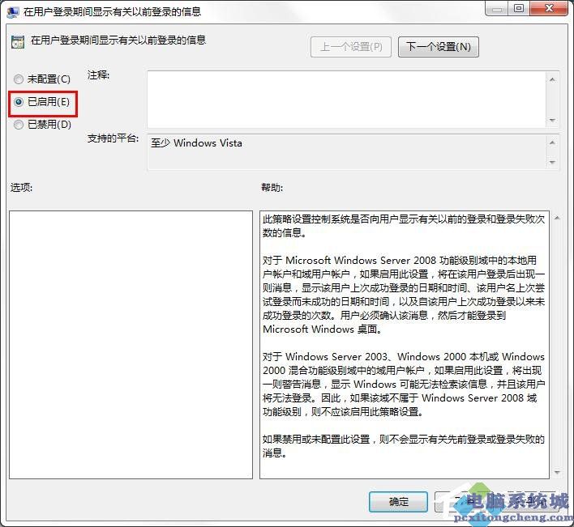The height and width of the screenshot is (527, 574).
Task: Confirm with the 确定 button
Action: (x=398, y=501)
